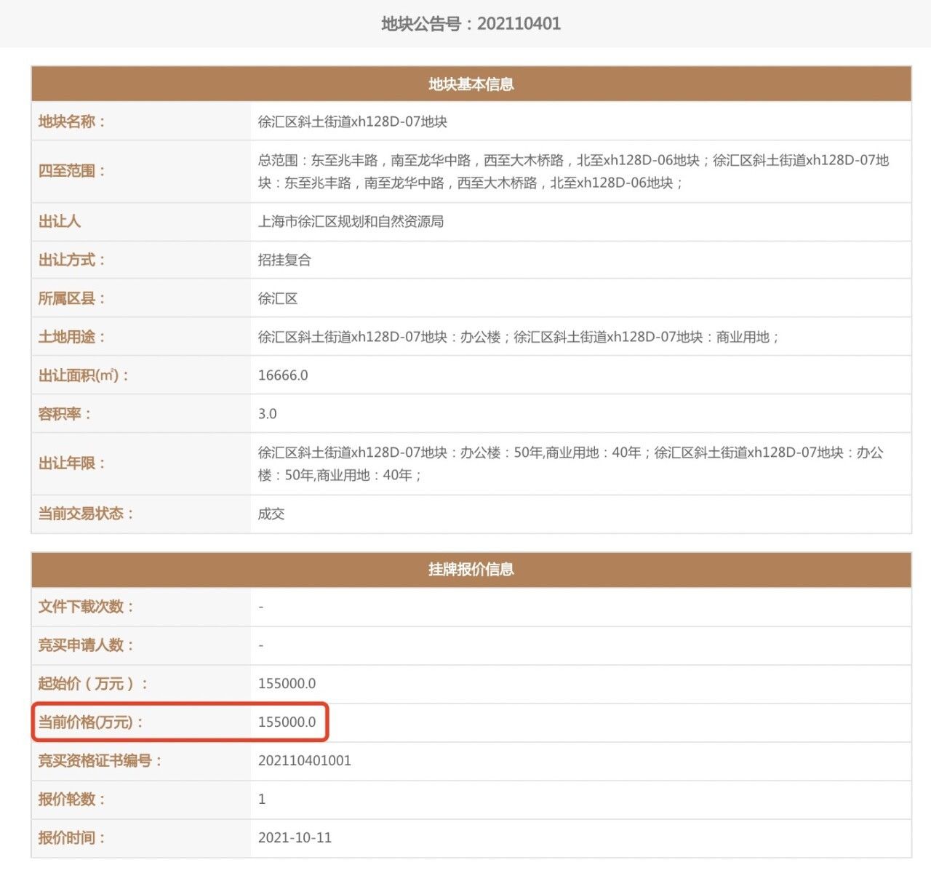Click the 报价轮数 label
Viewport: 931px width, 873px height.
72,800
